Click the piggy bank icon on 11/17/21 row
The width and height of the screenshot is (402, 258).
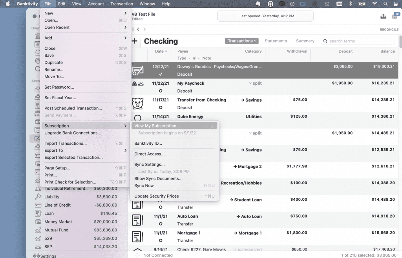click(x=137, y=104)
